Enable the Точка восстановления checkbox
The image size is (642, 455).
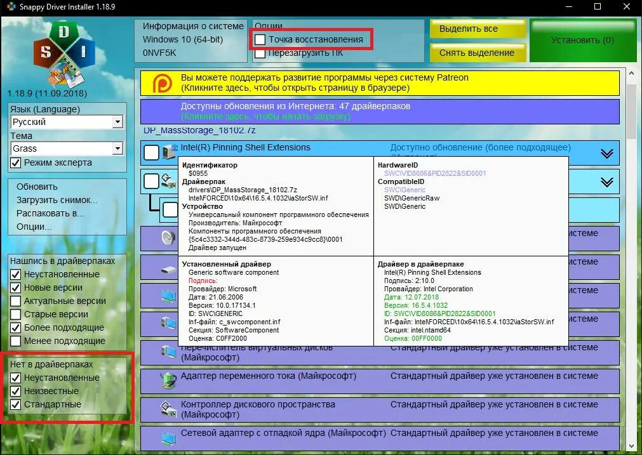pyautogui.click(x=260, y=40)
